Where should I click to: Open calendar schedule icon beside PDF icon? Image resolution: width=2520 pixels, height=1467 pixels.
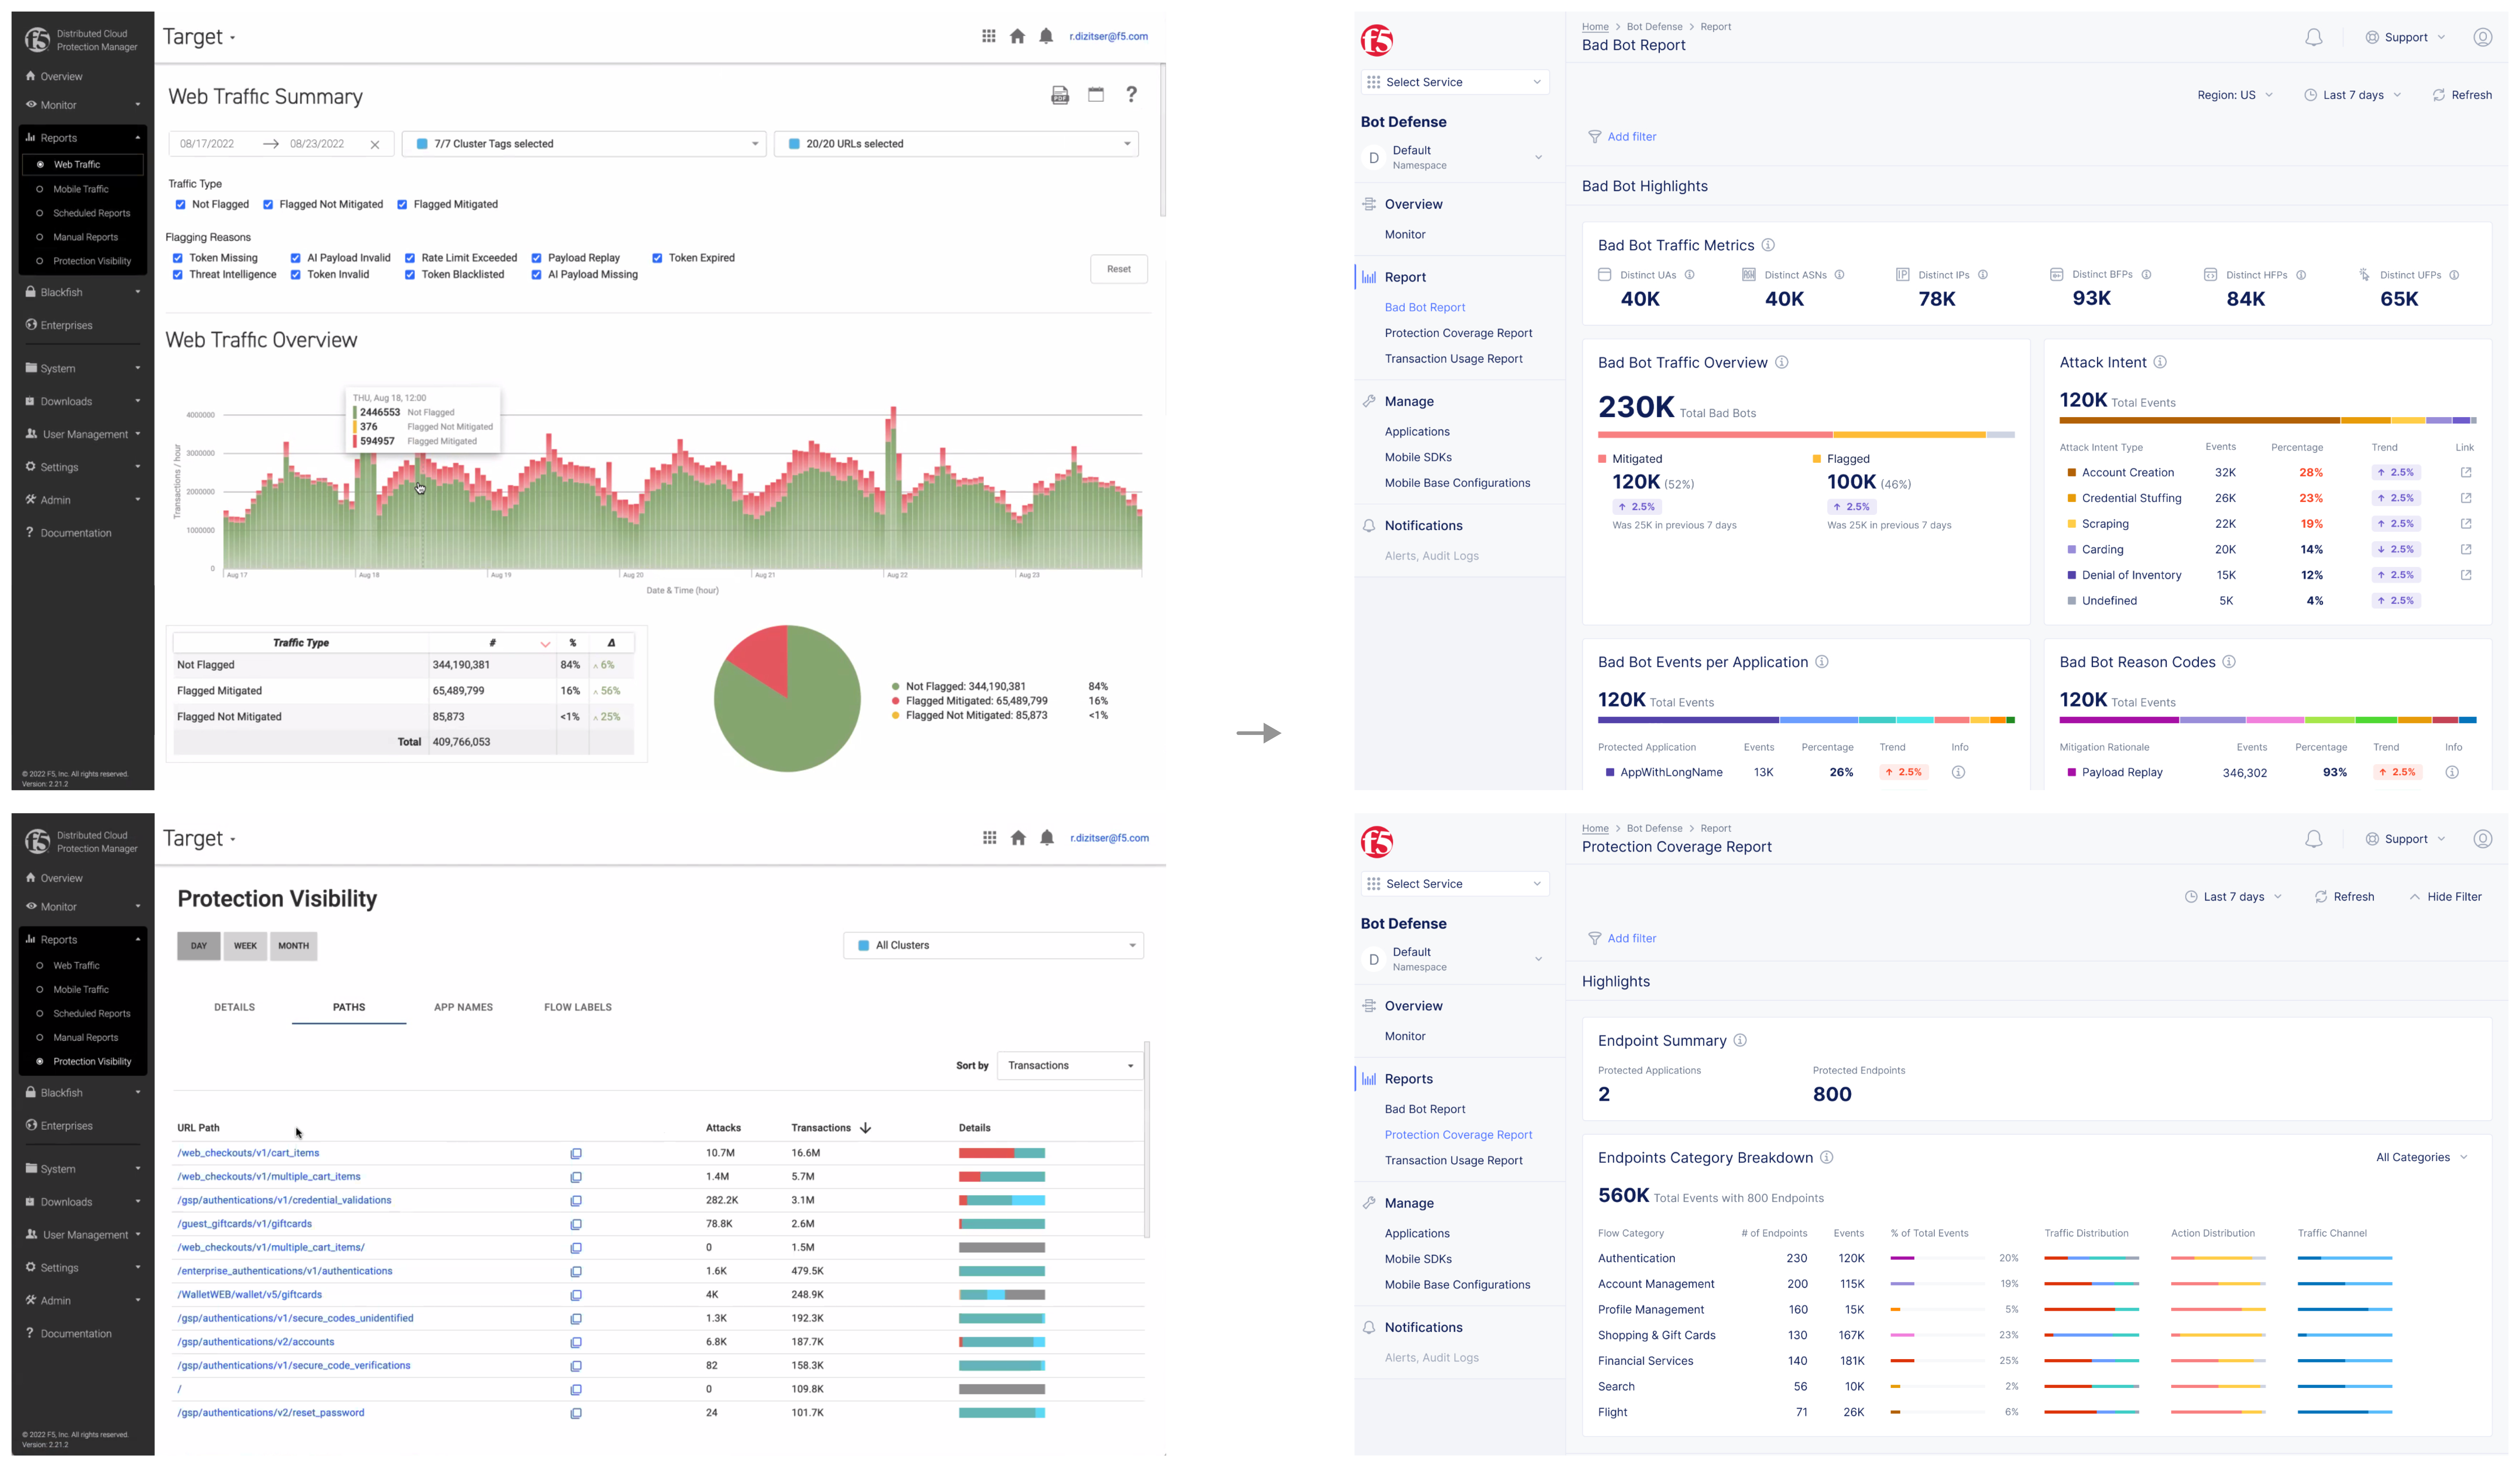point(1096,94)
